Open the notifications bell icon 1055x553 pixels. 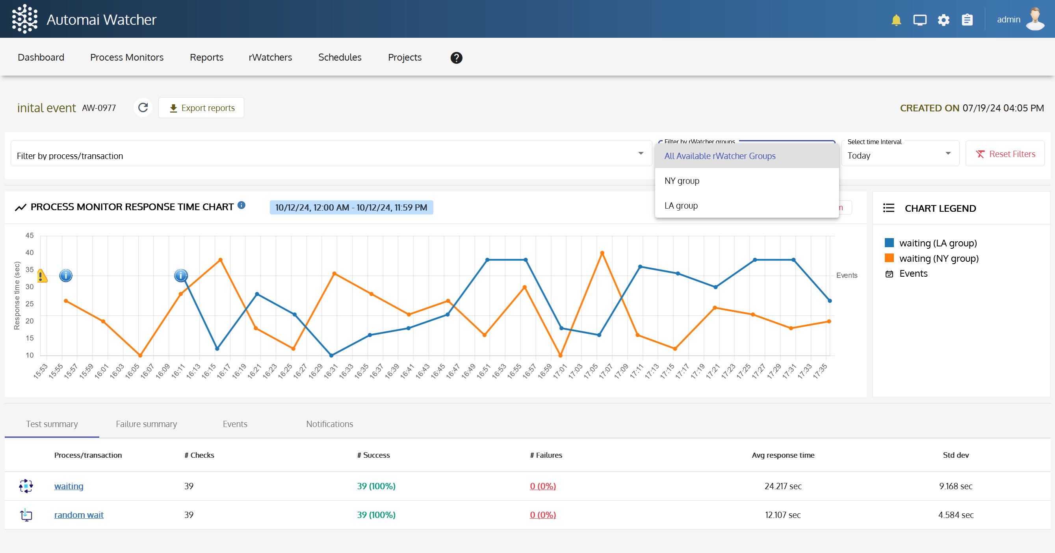pyautogui.click(x=896, y=20)
